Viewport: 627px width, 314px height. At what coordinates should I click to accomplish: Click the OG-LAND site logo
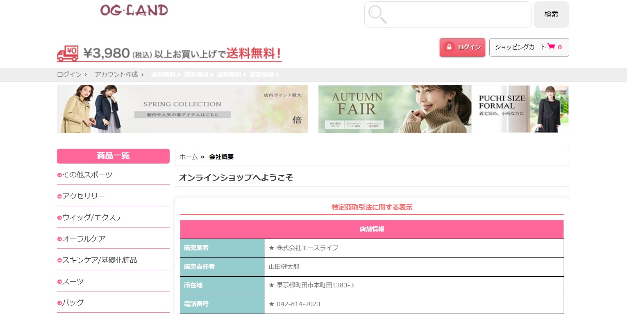click(x=134, y=10)
